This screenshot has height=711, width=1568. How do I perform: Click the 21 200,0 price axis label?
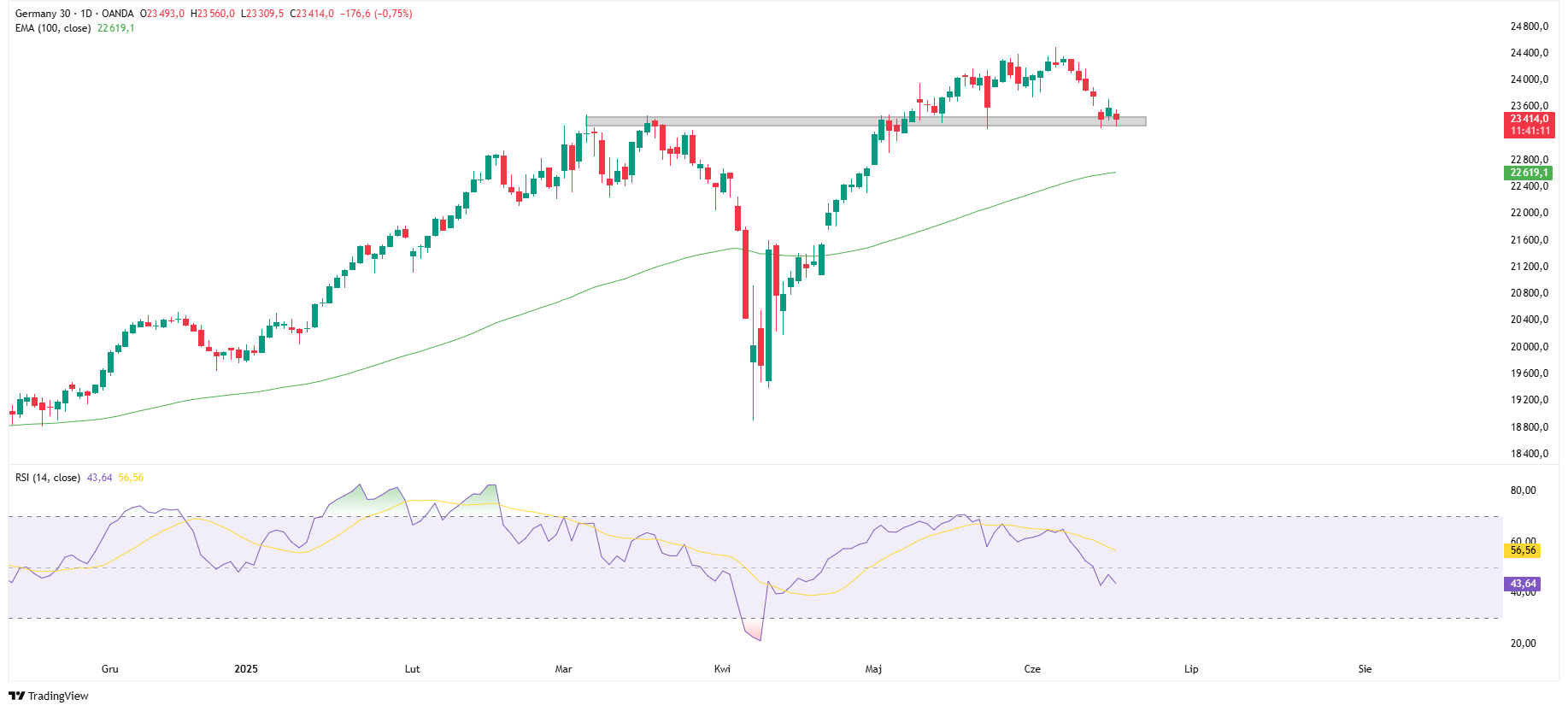tap(1529, 267)
